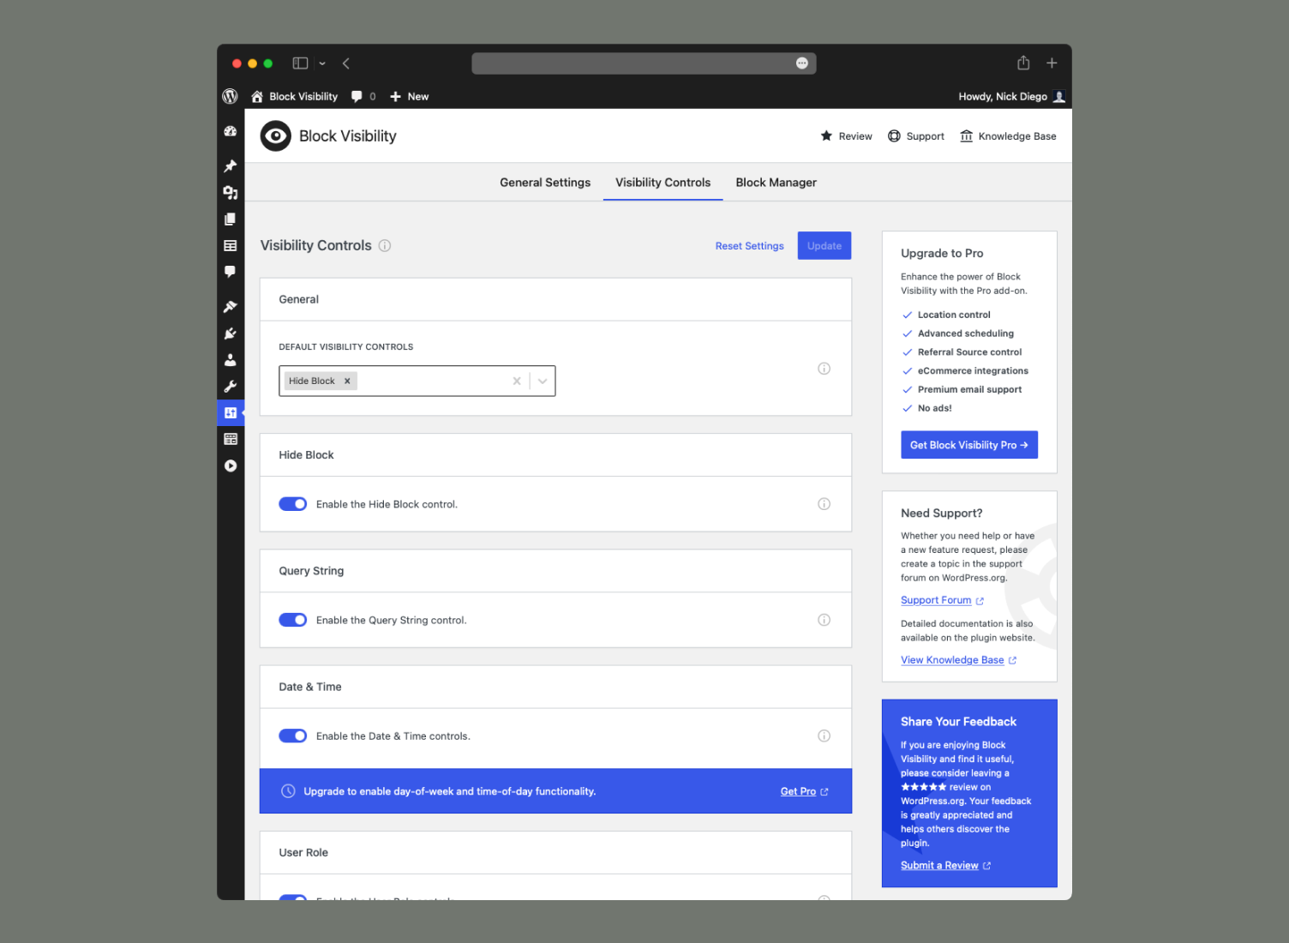Open Posts via the pushpin icon
Image resolution: width=1289 pixels, height=943 pixels.
[231, 165]
